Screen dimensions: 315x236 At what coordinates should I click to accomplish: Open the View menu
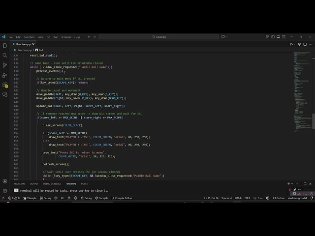(x=40, y=37)
